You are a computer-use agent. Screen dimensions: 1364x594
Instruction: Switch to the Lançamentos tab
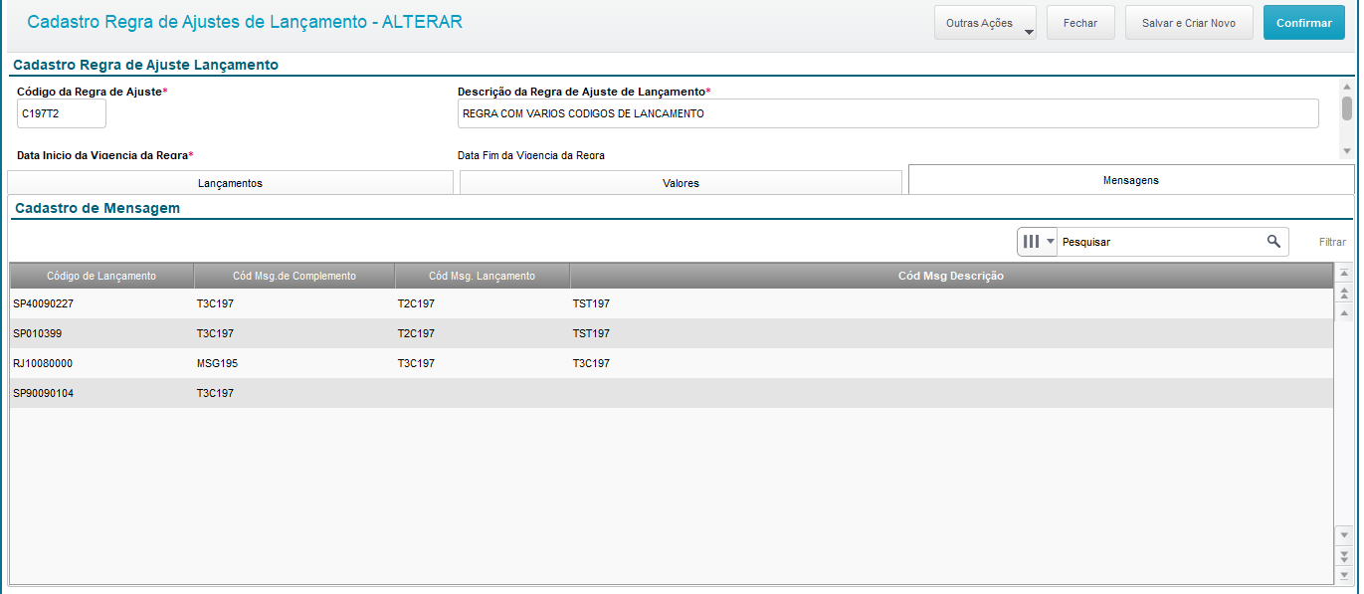[230, 183]
